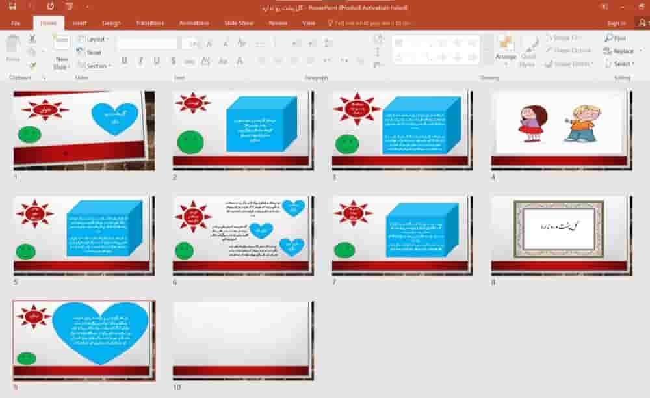
Task: Click Sign in
Action: point(616,23)
